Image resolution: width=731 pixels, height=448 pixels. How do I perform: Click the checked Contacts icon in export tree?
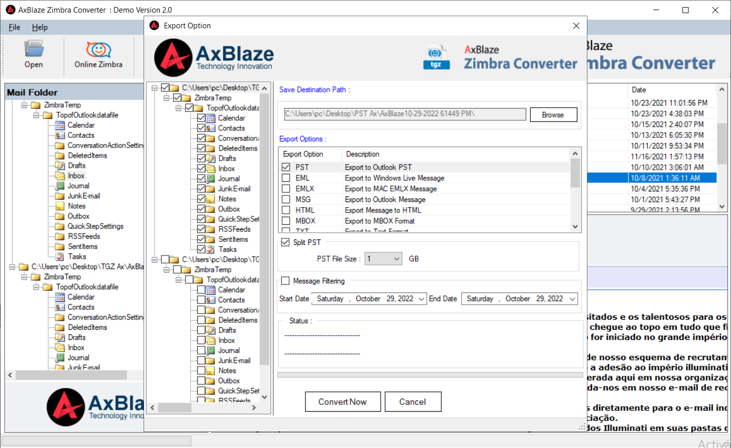(x=210, y=128)
